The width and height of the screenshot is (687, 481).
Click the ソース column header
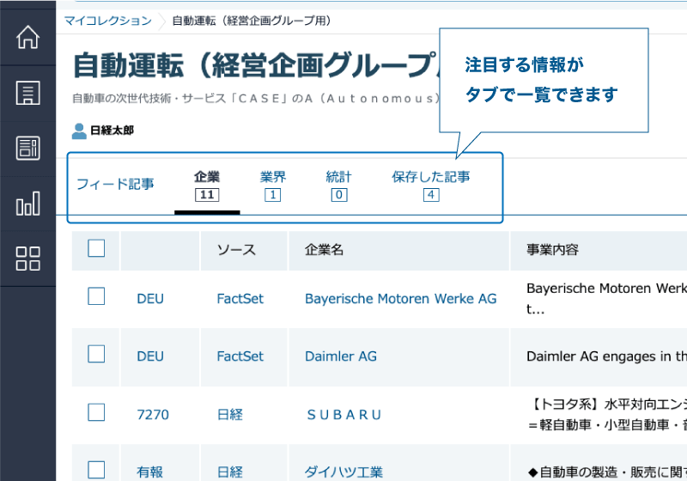tap(236, 250)
